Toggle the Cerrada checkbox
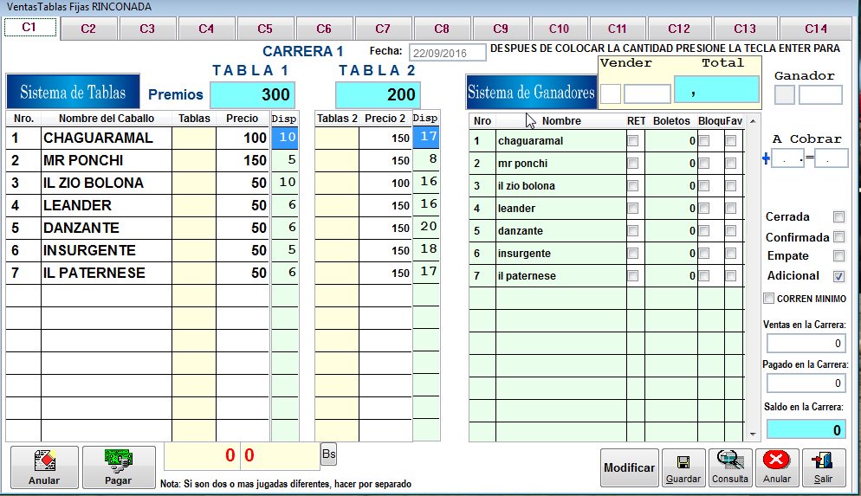Viewport: 861px width, 496px height. (838, 216)
